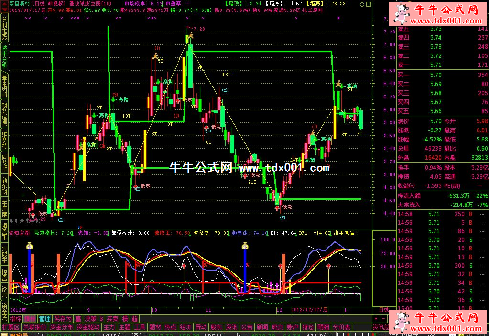489x336 pixels.
Task: Click the green 高抛 arrow labeled (5)
Action: point(113,100)
